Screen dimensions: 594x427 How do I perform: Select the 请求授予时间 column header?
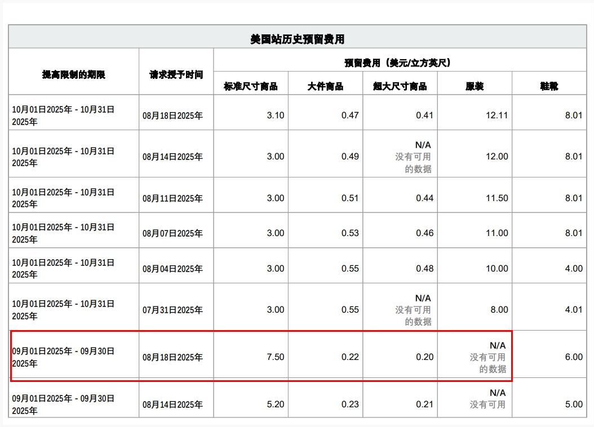tap(176, 74)
